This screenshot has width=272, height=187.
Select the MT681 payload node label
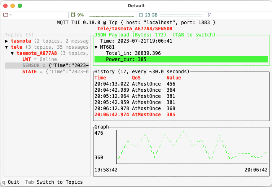click(x=107, y=47)
